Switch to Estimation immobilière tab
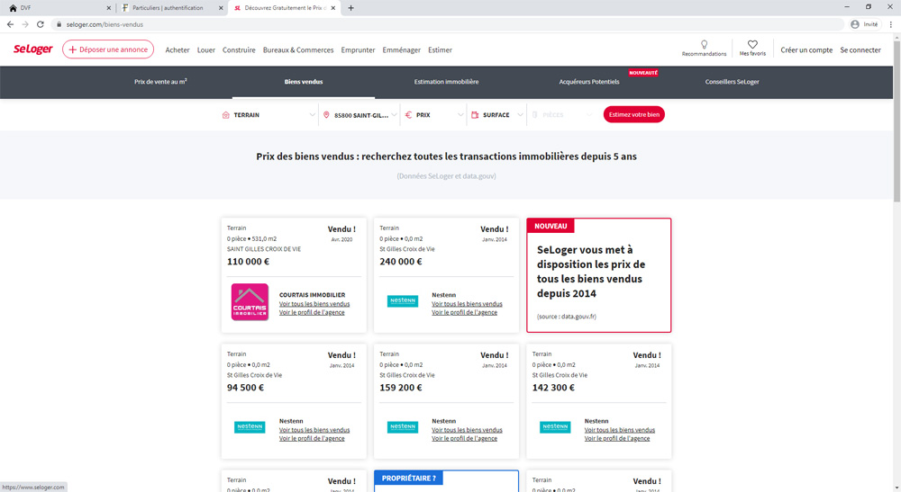Screen dimensions: 901x492 (x=447, y=82)
